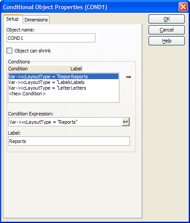The width and height of the screenshot is (190, 223).
Task: Switch to the Dimensions tab
Action: pyautogui.click(x=36, y=20)
